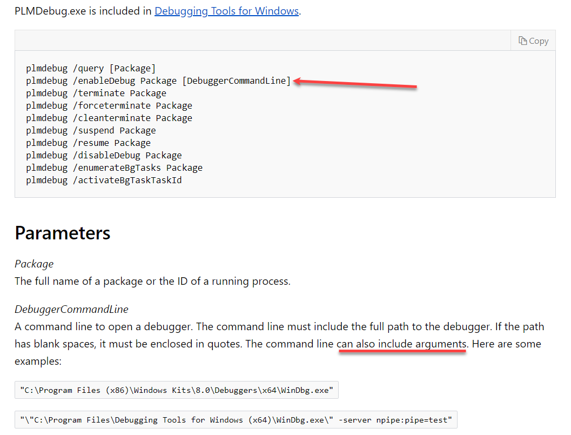Click the plmdebug /enumerateBgTasks command line
This screenshot has height=435, width=571.
(x=114, y=168)
